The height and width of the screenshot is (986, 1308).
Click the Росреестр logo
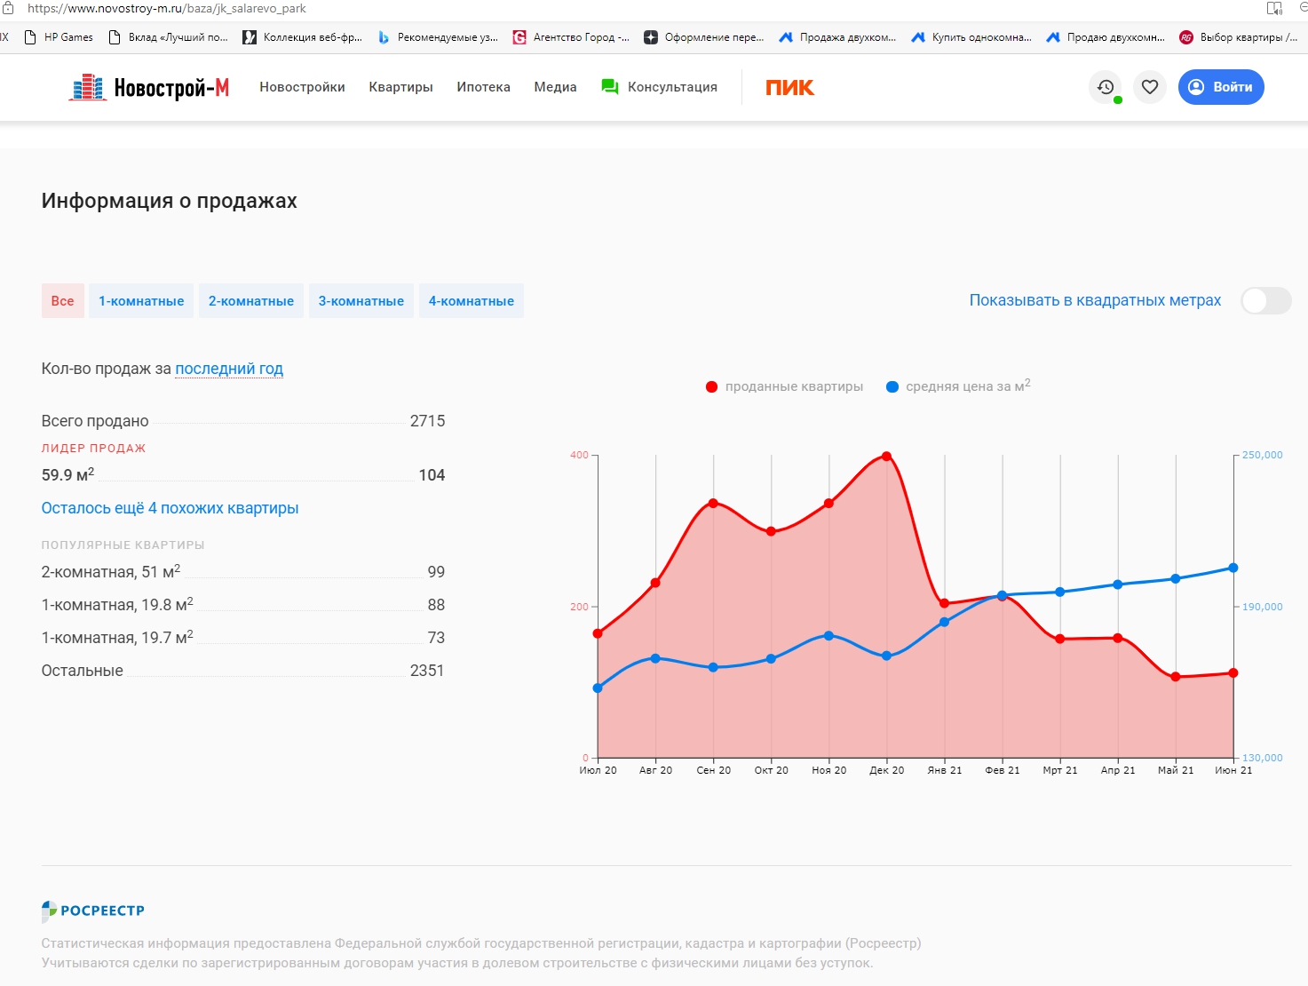click(x=93, y=910)
